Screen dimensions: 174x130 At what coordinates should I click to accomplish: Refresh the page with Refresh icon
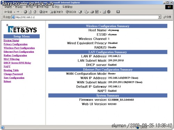[x=30, y=12]
